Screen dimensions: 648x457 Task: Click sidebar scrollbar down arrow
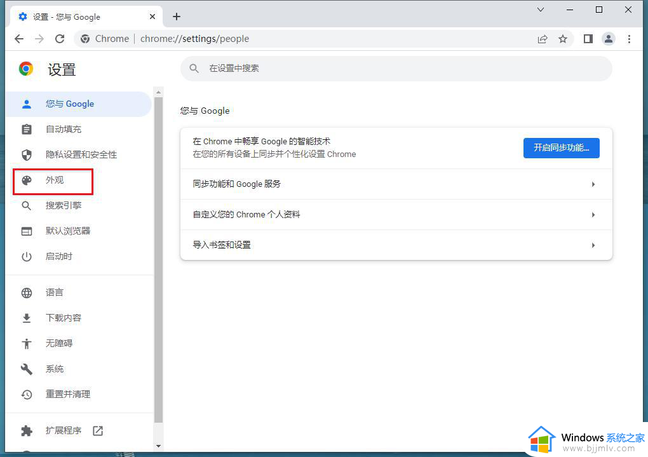point(158,446)
